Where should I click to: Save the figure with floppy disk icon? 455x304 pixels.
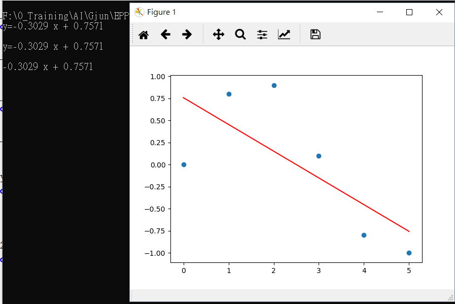click(316, 35)
